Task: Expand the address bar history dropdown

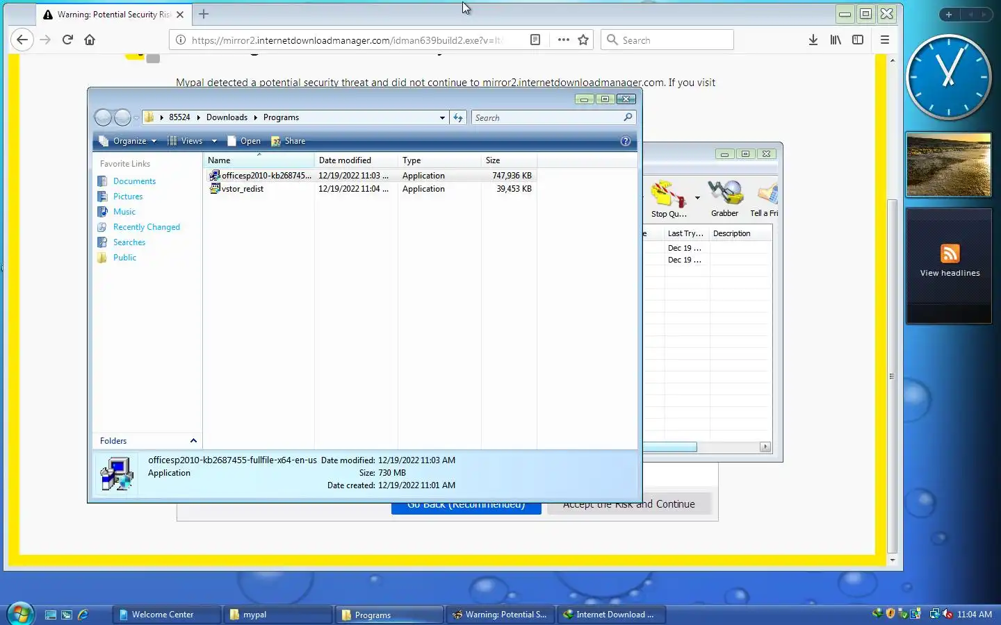Action: (x=442, y=117)
